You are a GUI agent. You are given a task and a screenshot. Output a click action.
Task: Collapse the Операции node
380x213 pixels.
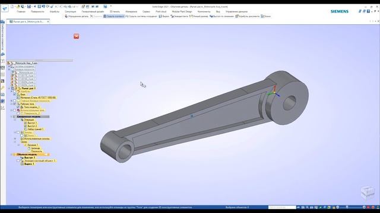click(x=15, y=120)
